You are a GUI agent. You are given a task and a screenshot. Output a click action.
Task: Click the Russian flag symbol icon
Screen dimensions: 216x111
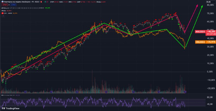tap(2, 2)
